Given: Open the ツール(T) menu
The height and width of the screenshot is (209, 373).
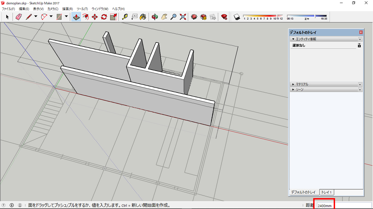Looking at the screenshot, I should click(82, 9).
